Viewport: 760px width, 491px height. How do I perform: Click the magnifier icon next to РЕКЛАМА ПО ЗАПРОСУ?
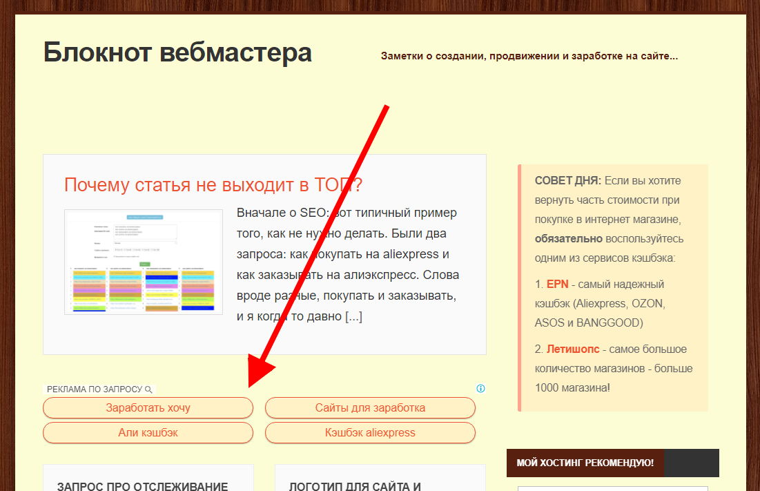(x=149, y=389)
